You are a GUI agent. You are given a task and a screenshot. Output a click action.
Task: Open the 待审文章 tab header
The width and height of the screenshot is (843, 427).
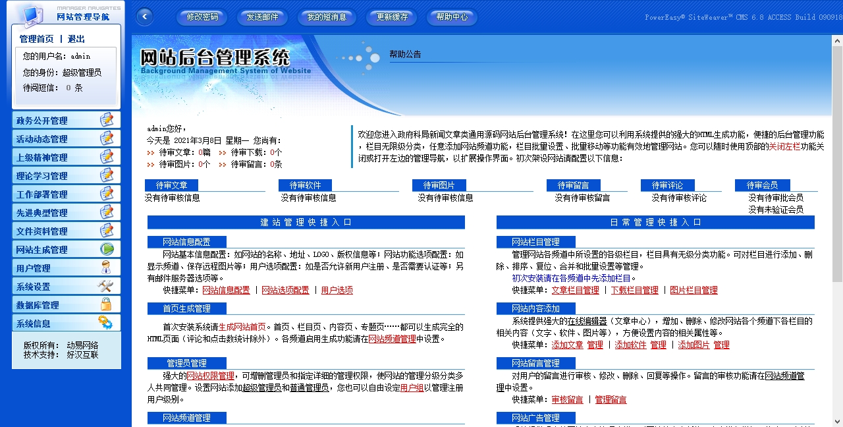pyautogui.click(x=171, y=186)
